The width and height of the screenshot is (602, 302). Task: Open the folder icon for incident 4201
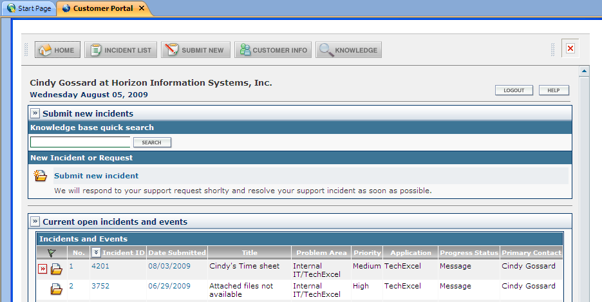56,269
